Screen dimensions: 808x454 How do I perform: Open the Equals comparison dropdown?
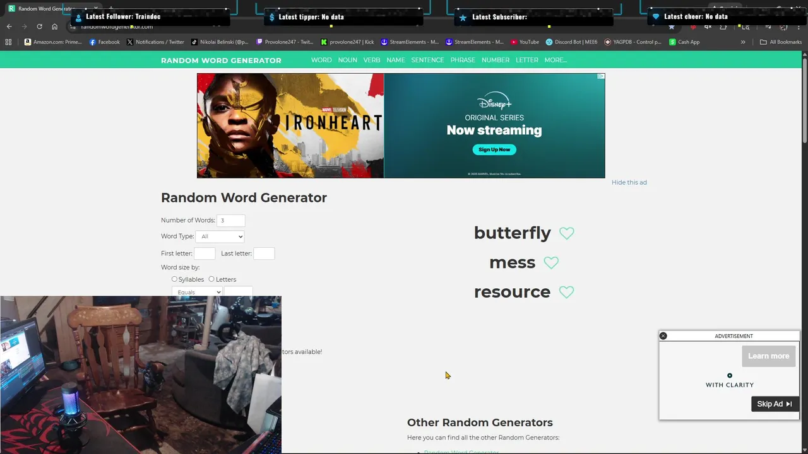[197, 292]
